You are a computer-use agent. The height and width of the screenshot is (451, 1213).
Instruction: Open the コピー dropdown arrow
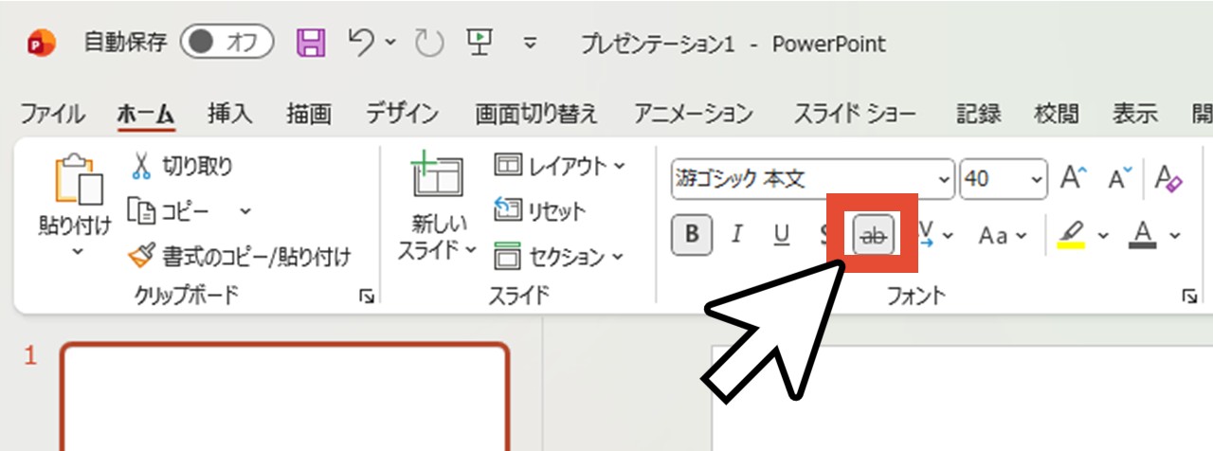pyautogui.click(x=245, y=211)
